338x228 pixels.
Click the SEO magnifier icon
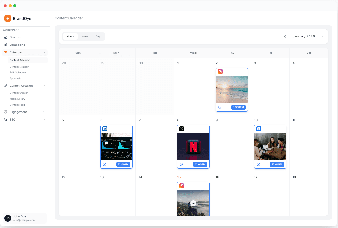6,119
